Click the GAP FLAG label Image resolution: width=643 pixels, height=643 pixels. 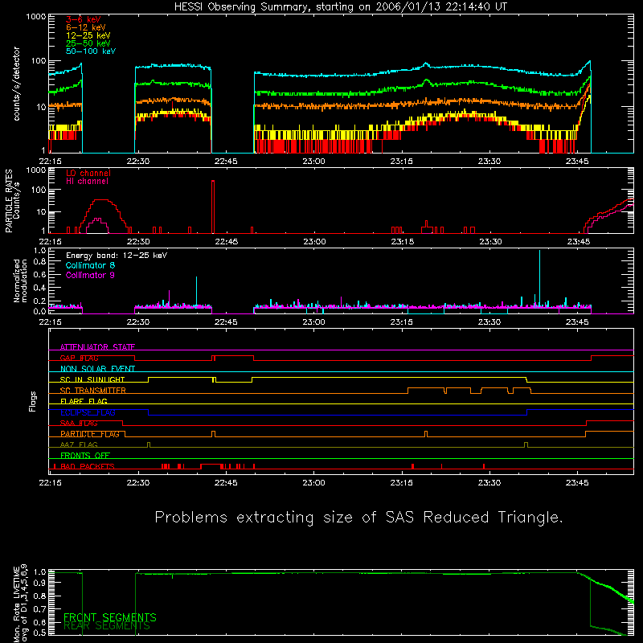(79, 358)
